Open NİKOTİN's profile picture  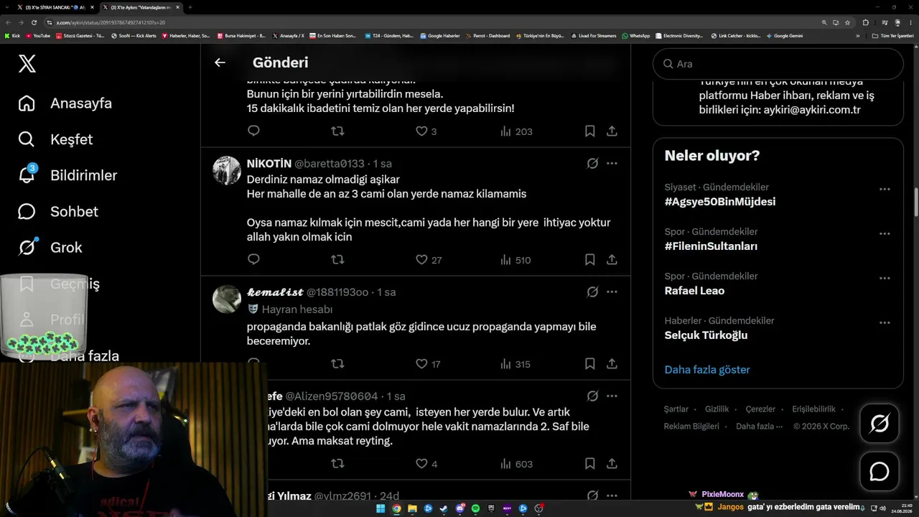coord(227,170)
